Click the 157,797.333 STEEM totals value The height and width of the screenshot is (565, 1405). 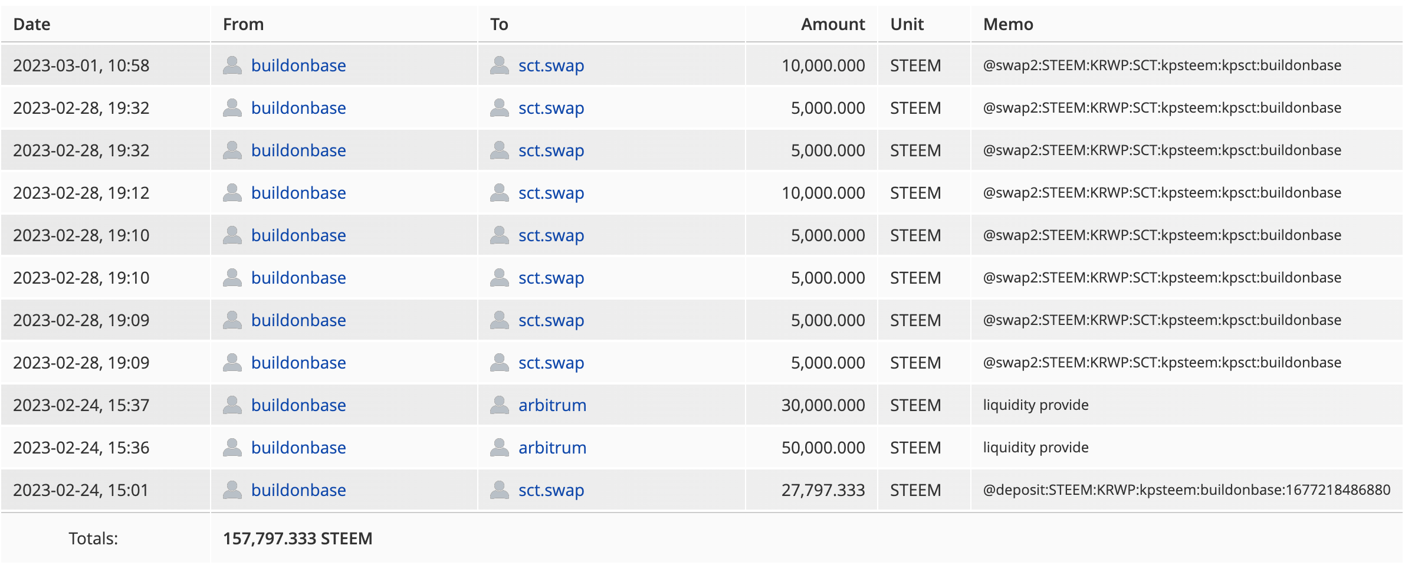(297, 538)
